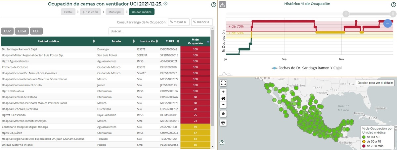
Task: Click the map help question mark icon
Action: tap(222, 143)
